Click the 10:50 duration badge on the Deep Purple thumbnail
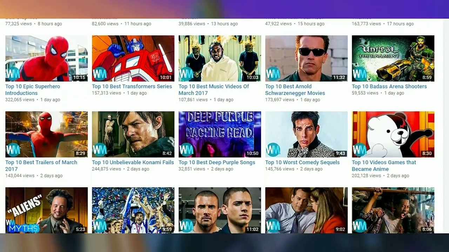 coord(253,154)
